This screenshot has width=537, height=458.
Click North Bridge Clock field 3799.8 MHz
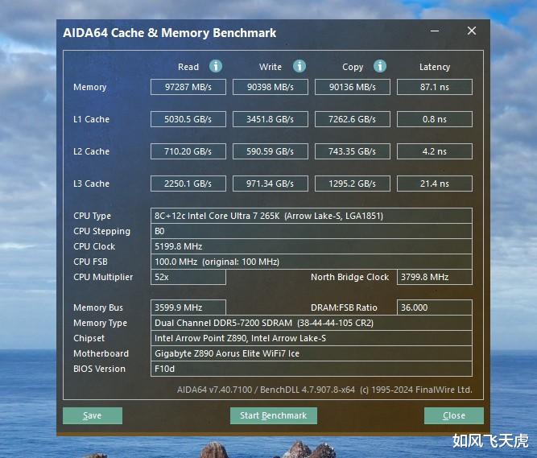pyautogui.click(x=435, y=277)
